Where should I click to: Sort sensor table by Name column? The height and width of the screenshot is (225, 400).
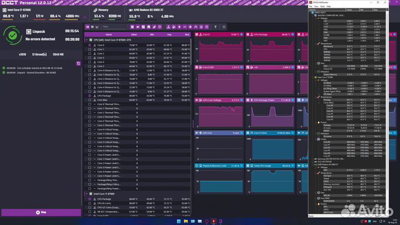pyautogui.click(x=109, y=34)
